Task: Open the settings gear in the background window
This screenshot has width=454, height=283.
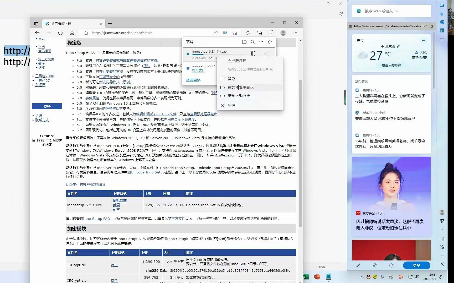Action: tap(341, 14)
